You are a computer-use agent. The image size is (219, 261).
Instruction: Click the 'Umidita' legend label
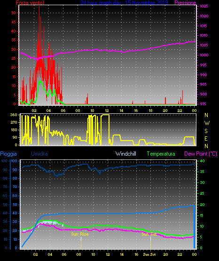pyautogui.click(x=39, y=154)
